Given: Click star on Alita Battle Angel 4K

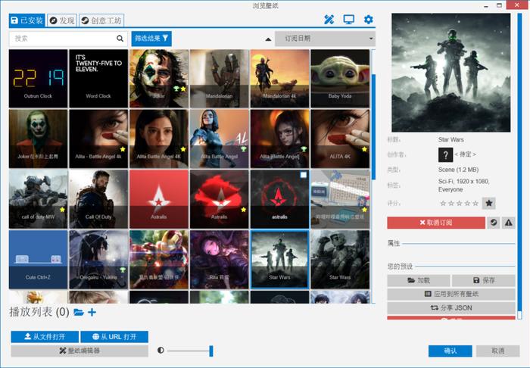Looking at the screenshot, I should pyautogui.click(x=183, y=149).
